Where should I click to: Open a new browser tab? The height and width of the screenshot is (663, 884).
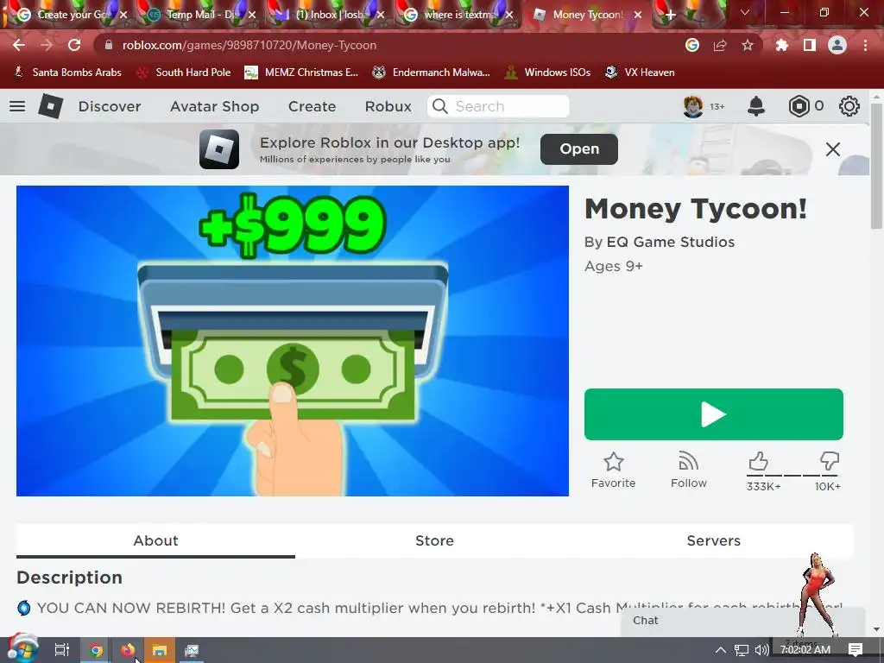[670, 15]
